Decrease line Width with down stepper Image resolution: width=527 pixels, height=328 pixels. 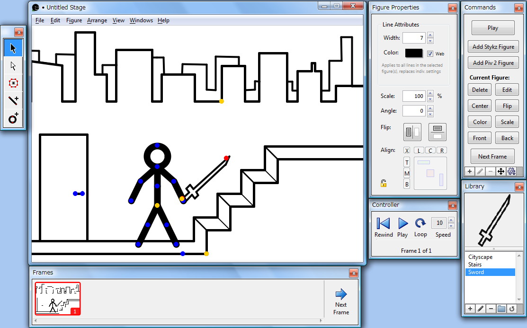[x=430, y=41]
